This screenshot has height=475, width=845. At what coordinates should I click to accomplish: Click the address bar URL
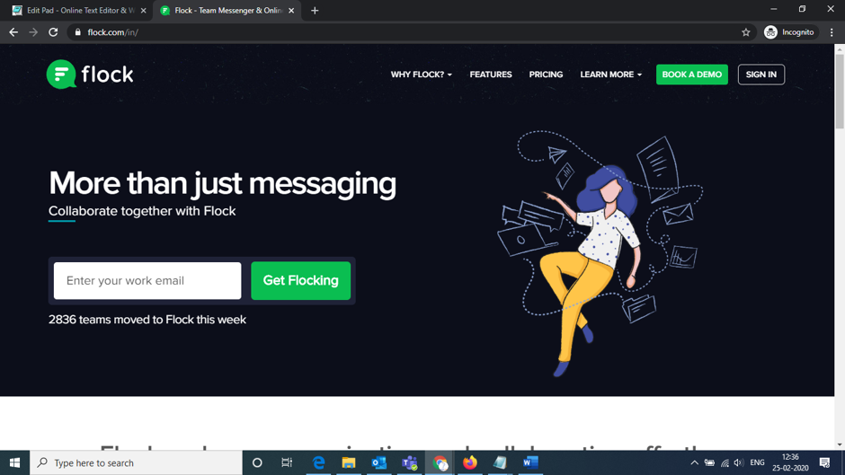(112, 32)
